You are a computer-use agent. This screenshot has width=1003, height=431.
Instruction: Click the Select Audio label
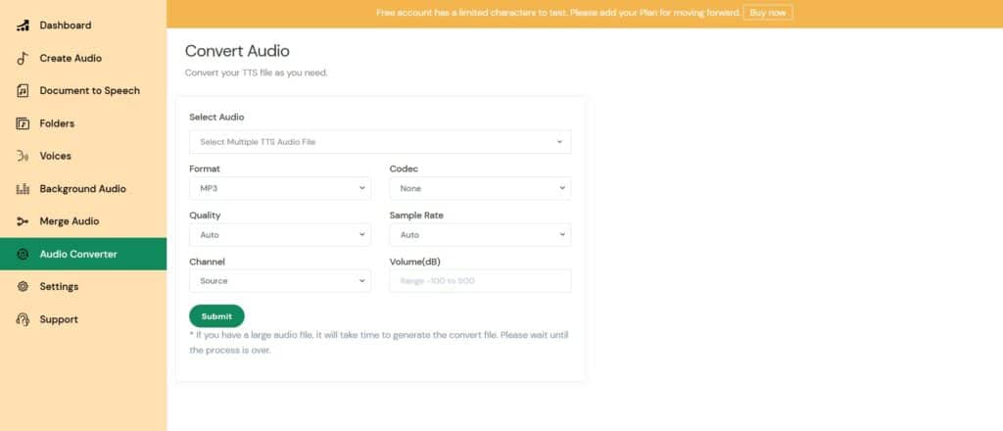pyautogui.click(x=216, y=117)
